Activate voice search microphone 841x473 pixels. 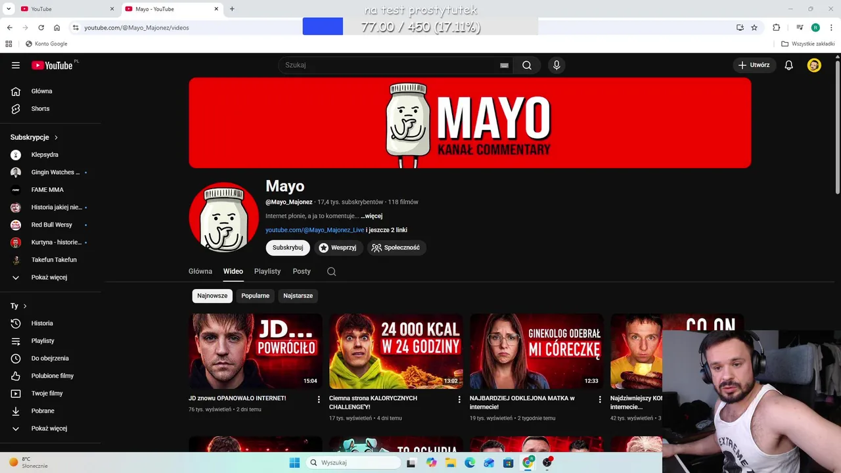(557, 65)
